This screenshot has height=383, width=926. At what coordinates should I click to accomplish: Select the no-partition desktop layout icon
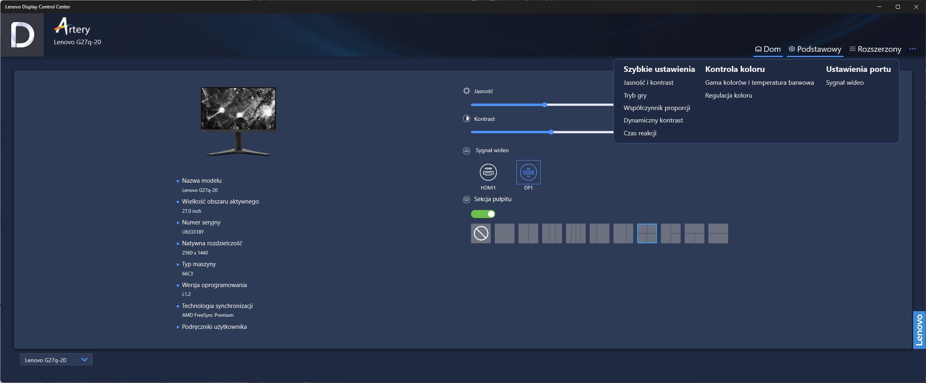click(x=481, y=233)
